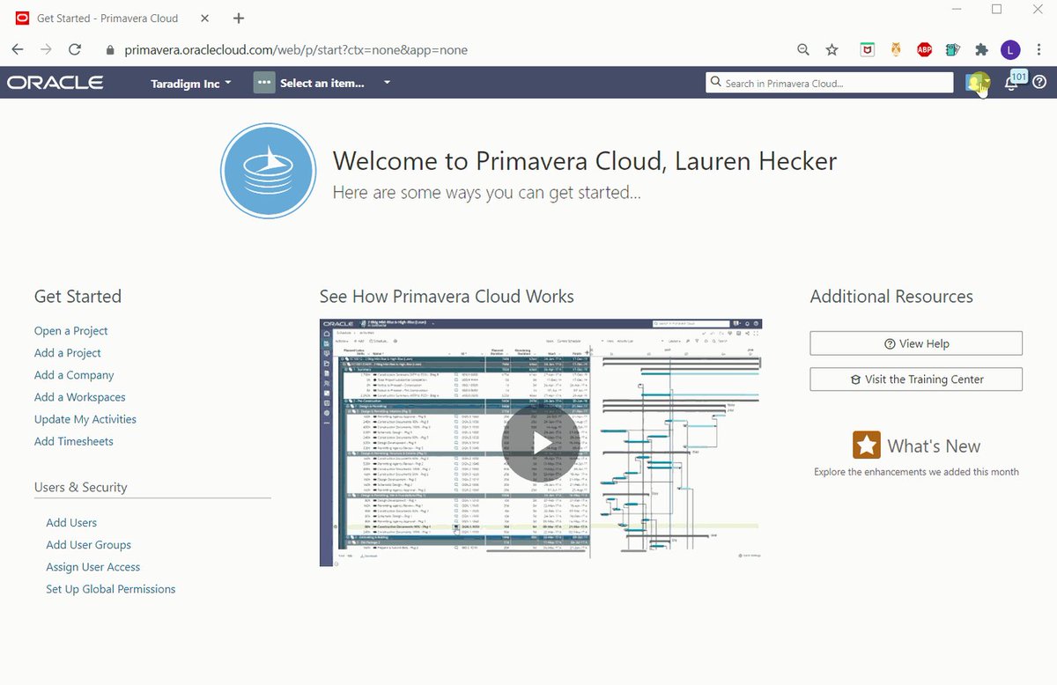Click the browser back arrow

(18, 50)
